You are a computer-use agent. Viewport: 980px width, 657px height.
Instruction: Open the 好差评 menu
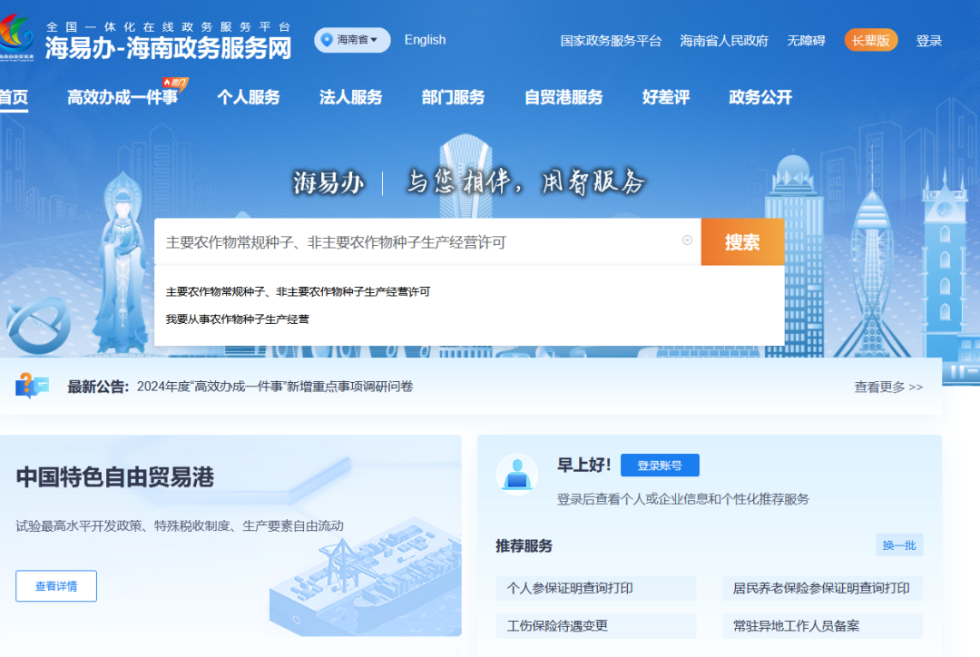(666, 97)
